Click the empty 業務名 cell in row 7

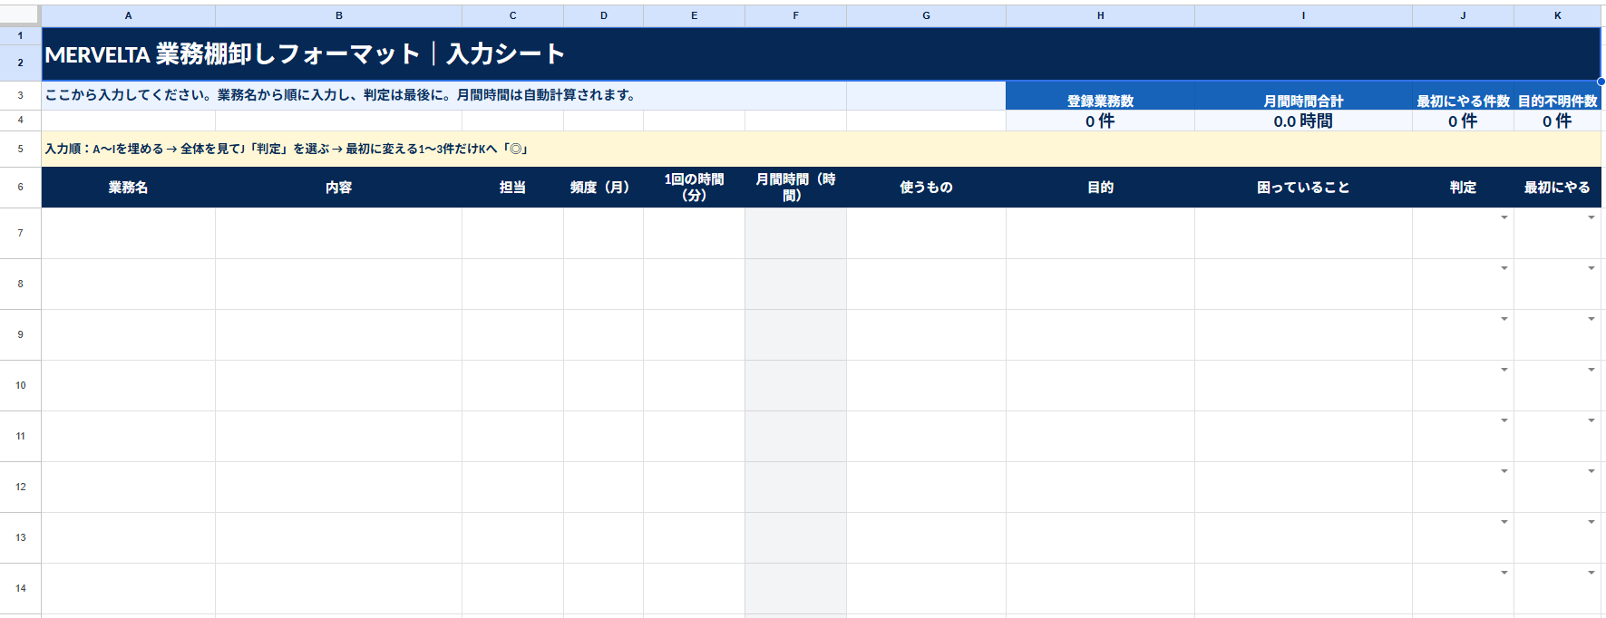(129, 234)
